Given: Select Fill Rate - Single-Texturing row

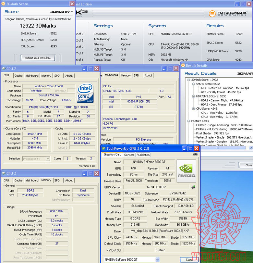Looking at the screenshot, I should pyautogui.click(x=224, y=125).
